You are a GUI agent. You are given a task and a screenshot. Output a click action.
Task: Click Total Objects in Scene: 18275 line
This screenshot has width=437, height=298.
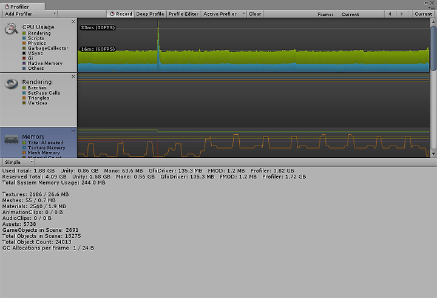pyautogui.click(x=41, y=236)
